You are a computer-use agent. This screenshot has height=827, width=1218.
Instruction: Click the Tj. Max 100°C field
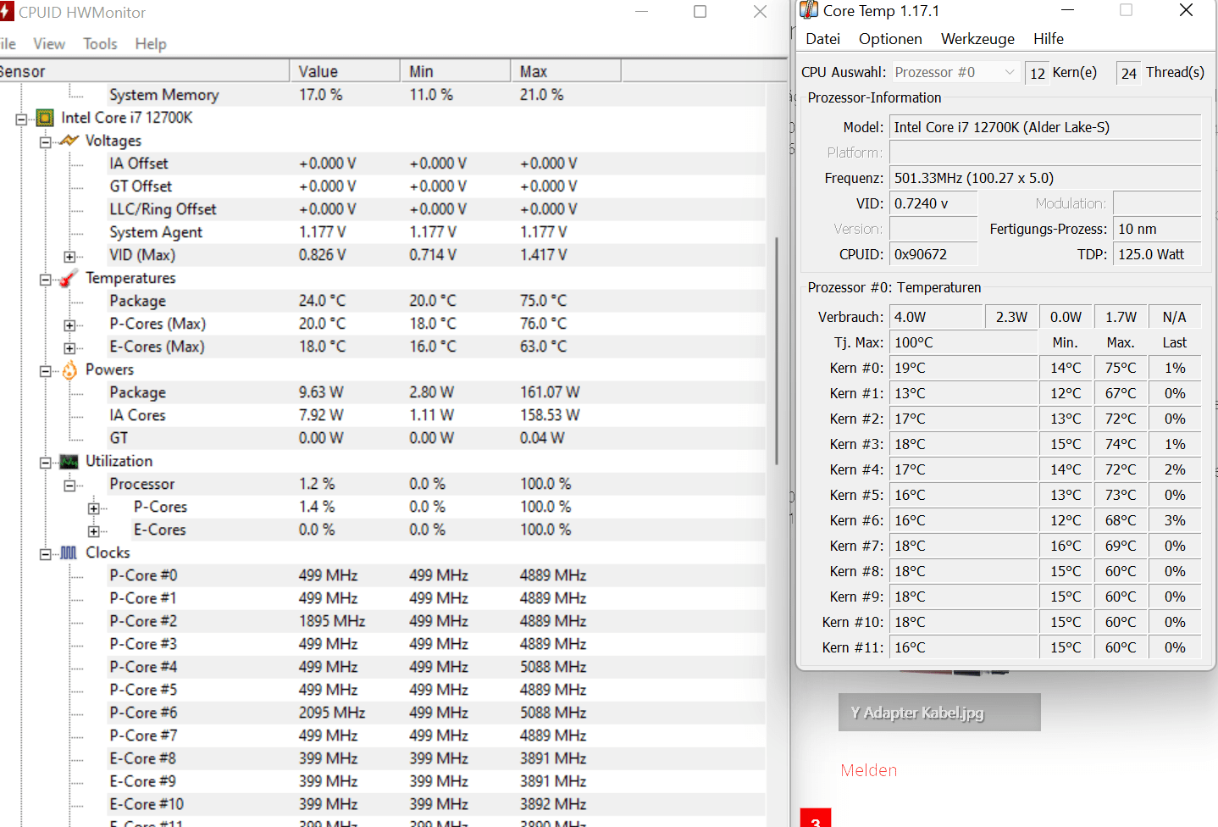pos(963,342)
